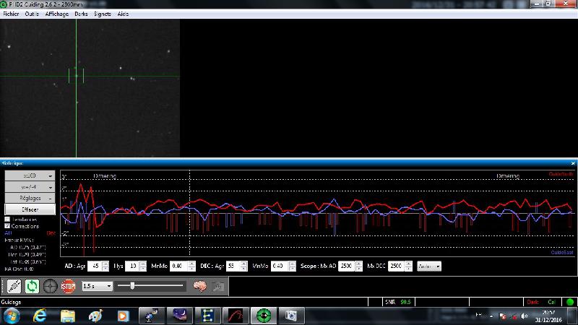Click the green Cal status label
Screen dimensions: 578x325
tap(551, 302)
